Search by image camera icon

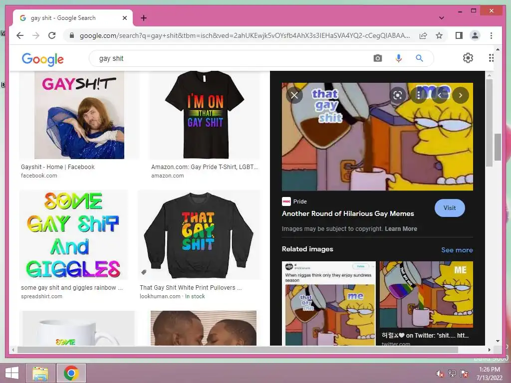378,58
